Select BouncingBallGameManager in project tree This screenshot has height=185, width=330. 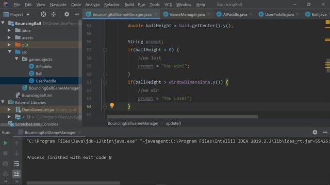(54, 88)
